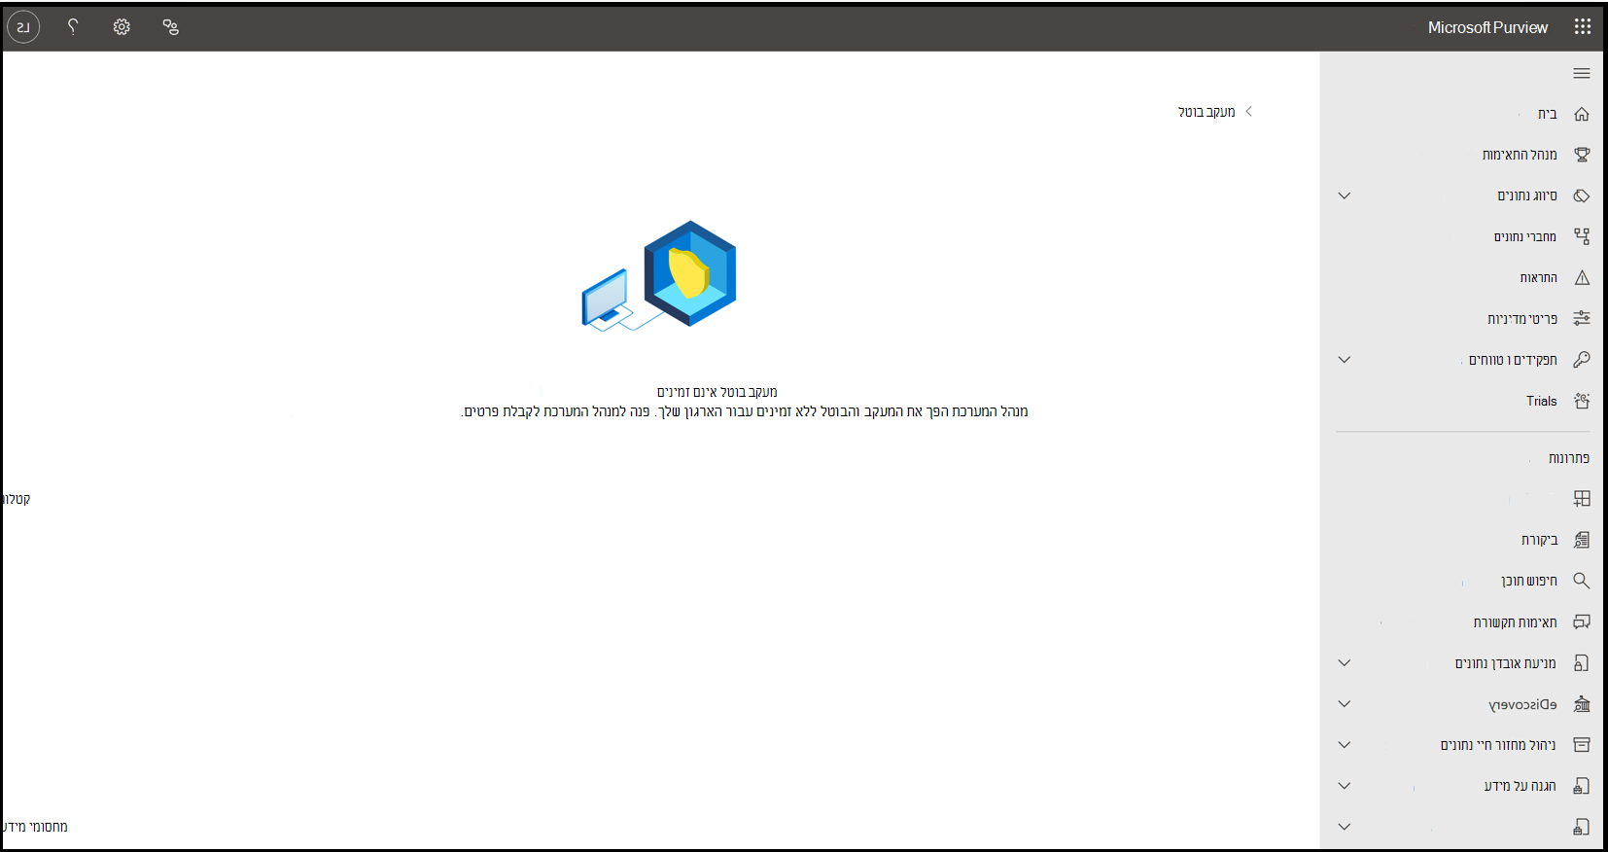This screenshot has width=1608, height=852.
Task: Click the Trials label
Action: click(1541, 401)
